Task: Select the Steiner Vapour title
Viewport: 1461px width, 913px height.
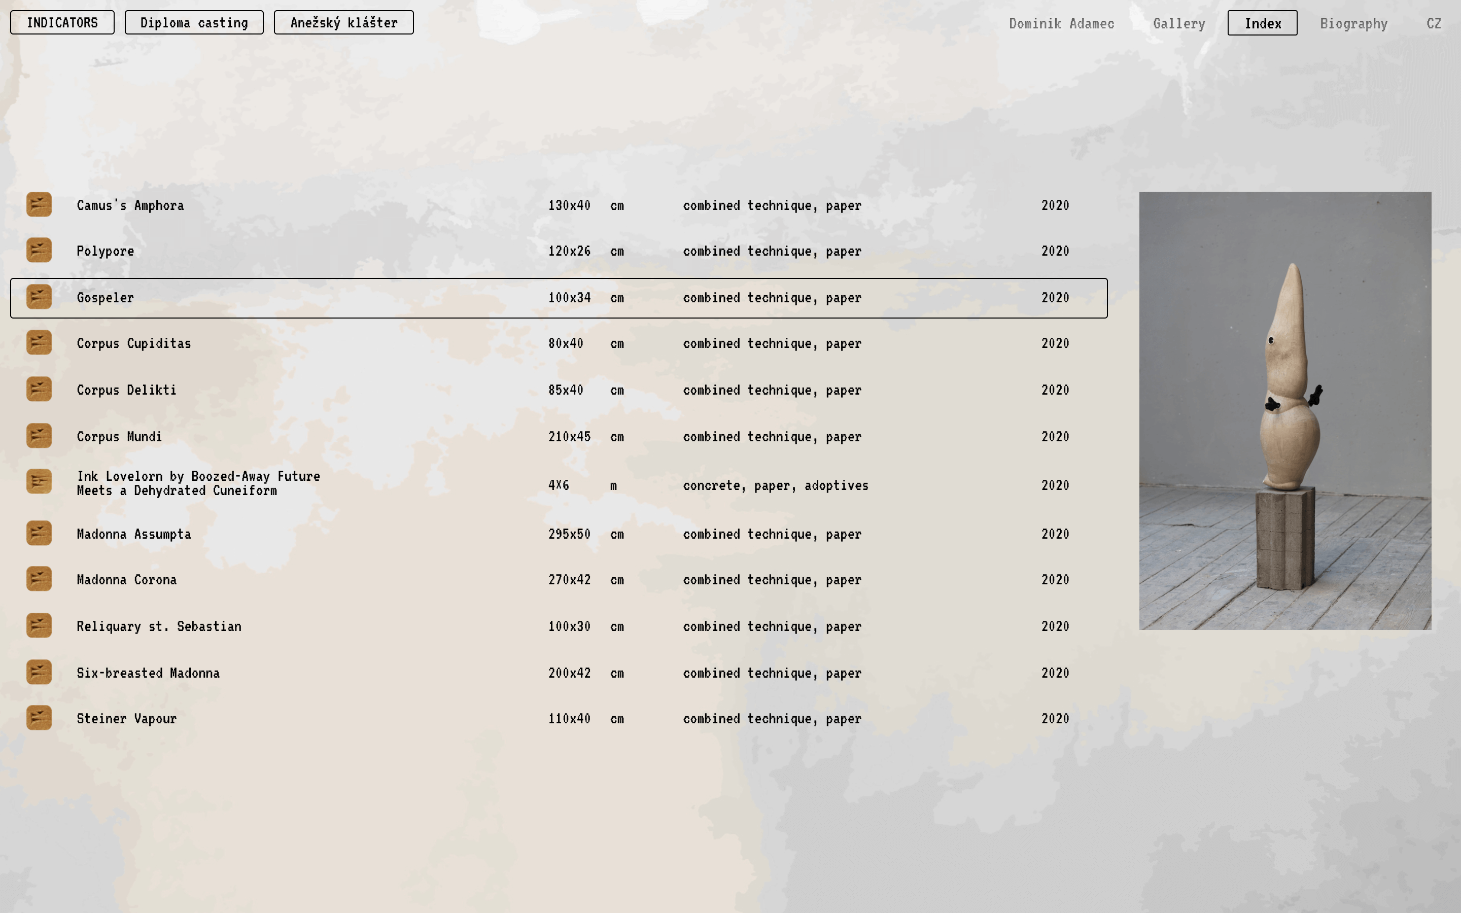Action: pos(127,719)
